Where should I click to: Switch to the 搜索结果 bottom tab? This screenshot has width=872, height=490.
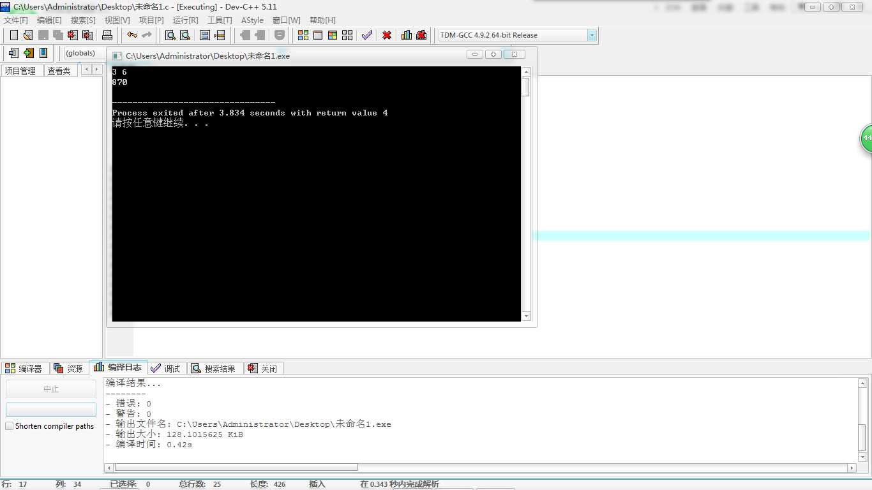click(214, 368)
